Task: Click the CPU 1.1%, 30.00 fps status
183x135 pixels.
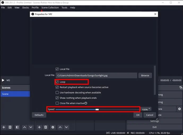Action: click(159, 133)
